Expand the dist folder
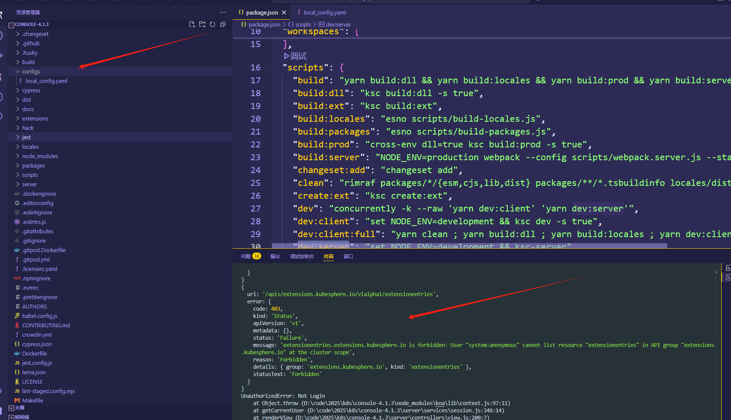The width and height of the screenshot is (731, 420). (x=27, y=100)
